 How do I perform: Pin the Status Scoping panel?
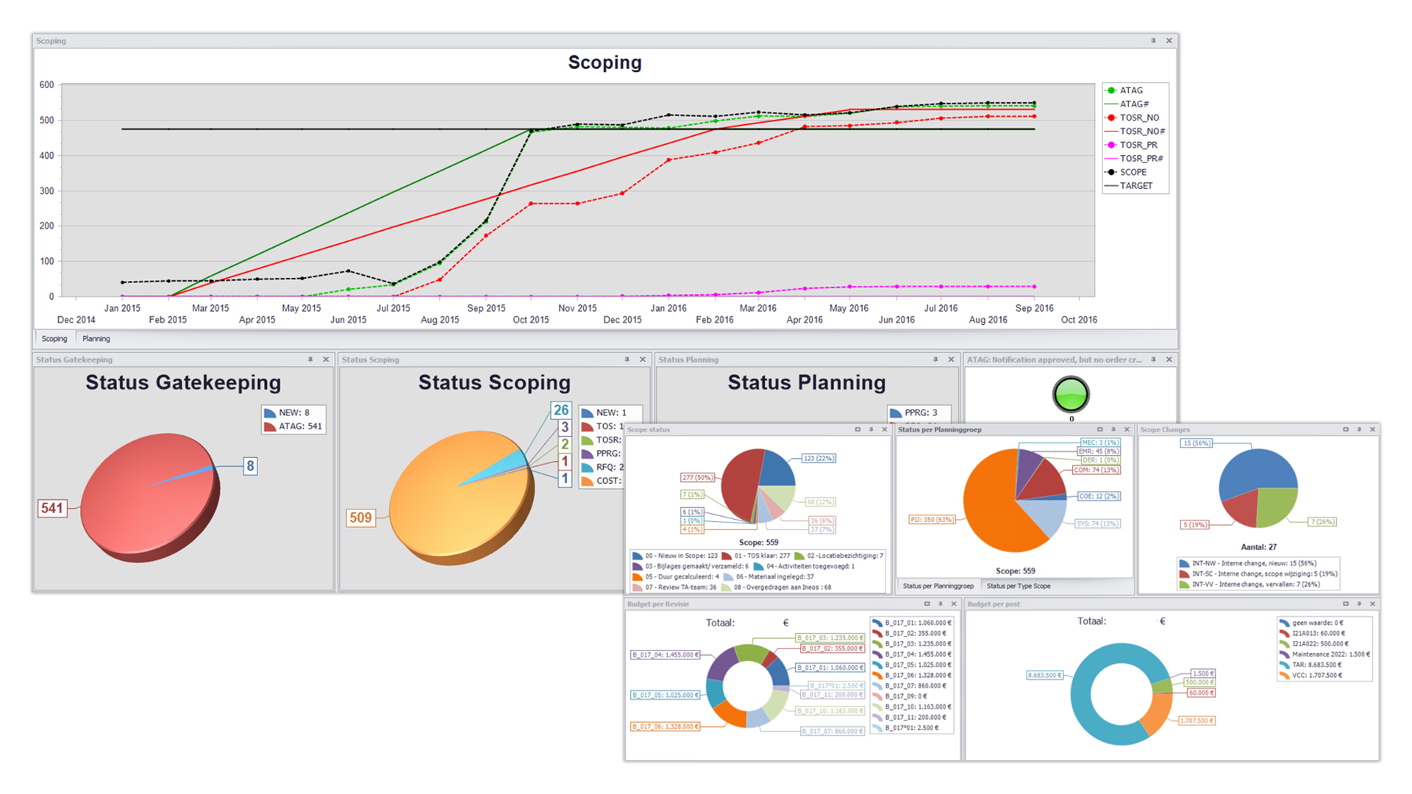pyautogui.click(x=627, y=360)
